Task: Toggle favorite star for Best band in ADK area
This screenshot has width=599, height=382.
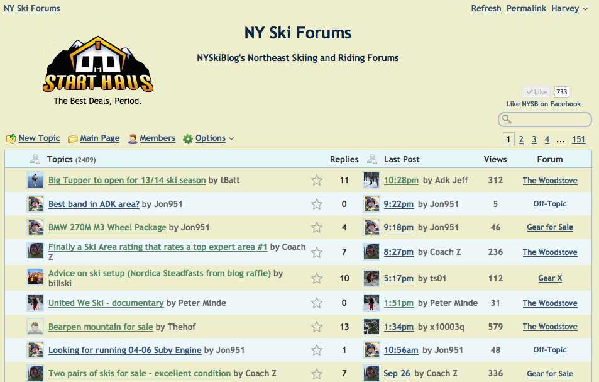Action: click(x=317, y=204)
